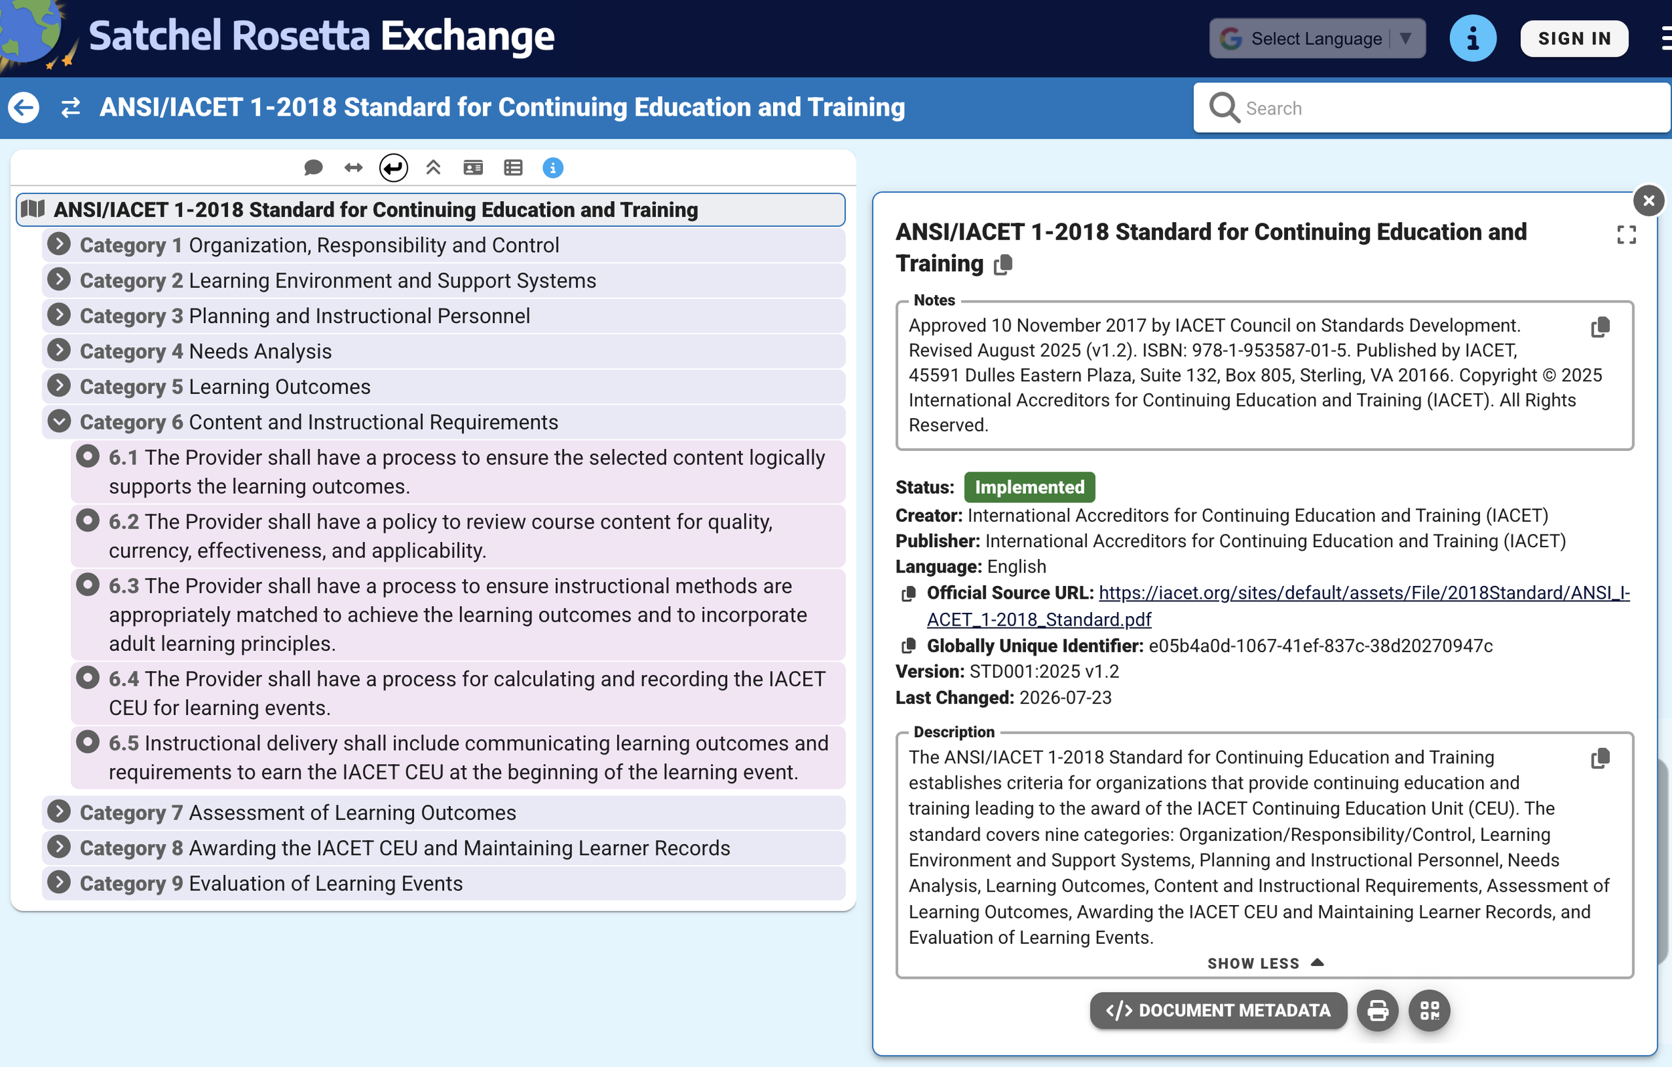1672x1067 pixels.
Task: Click the bullet icon for item 6.5
Action: point(88,742)
